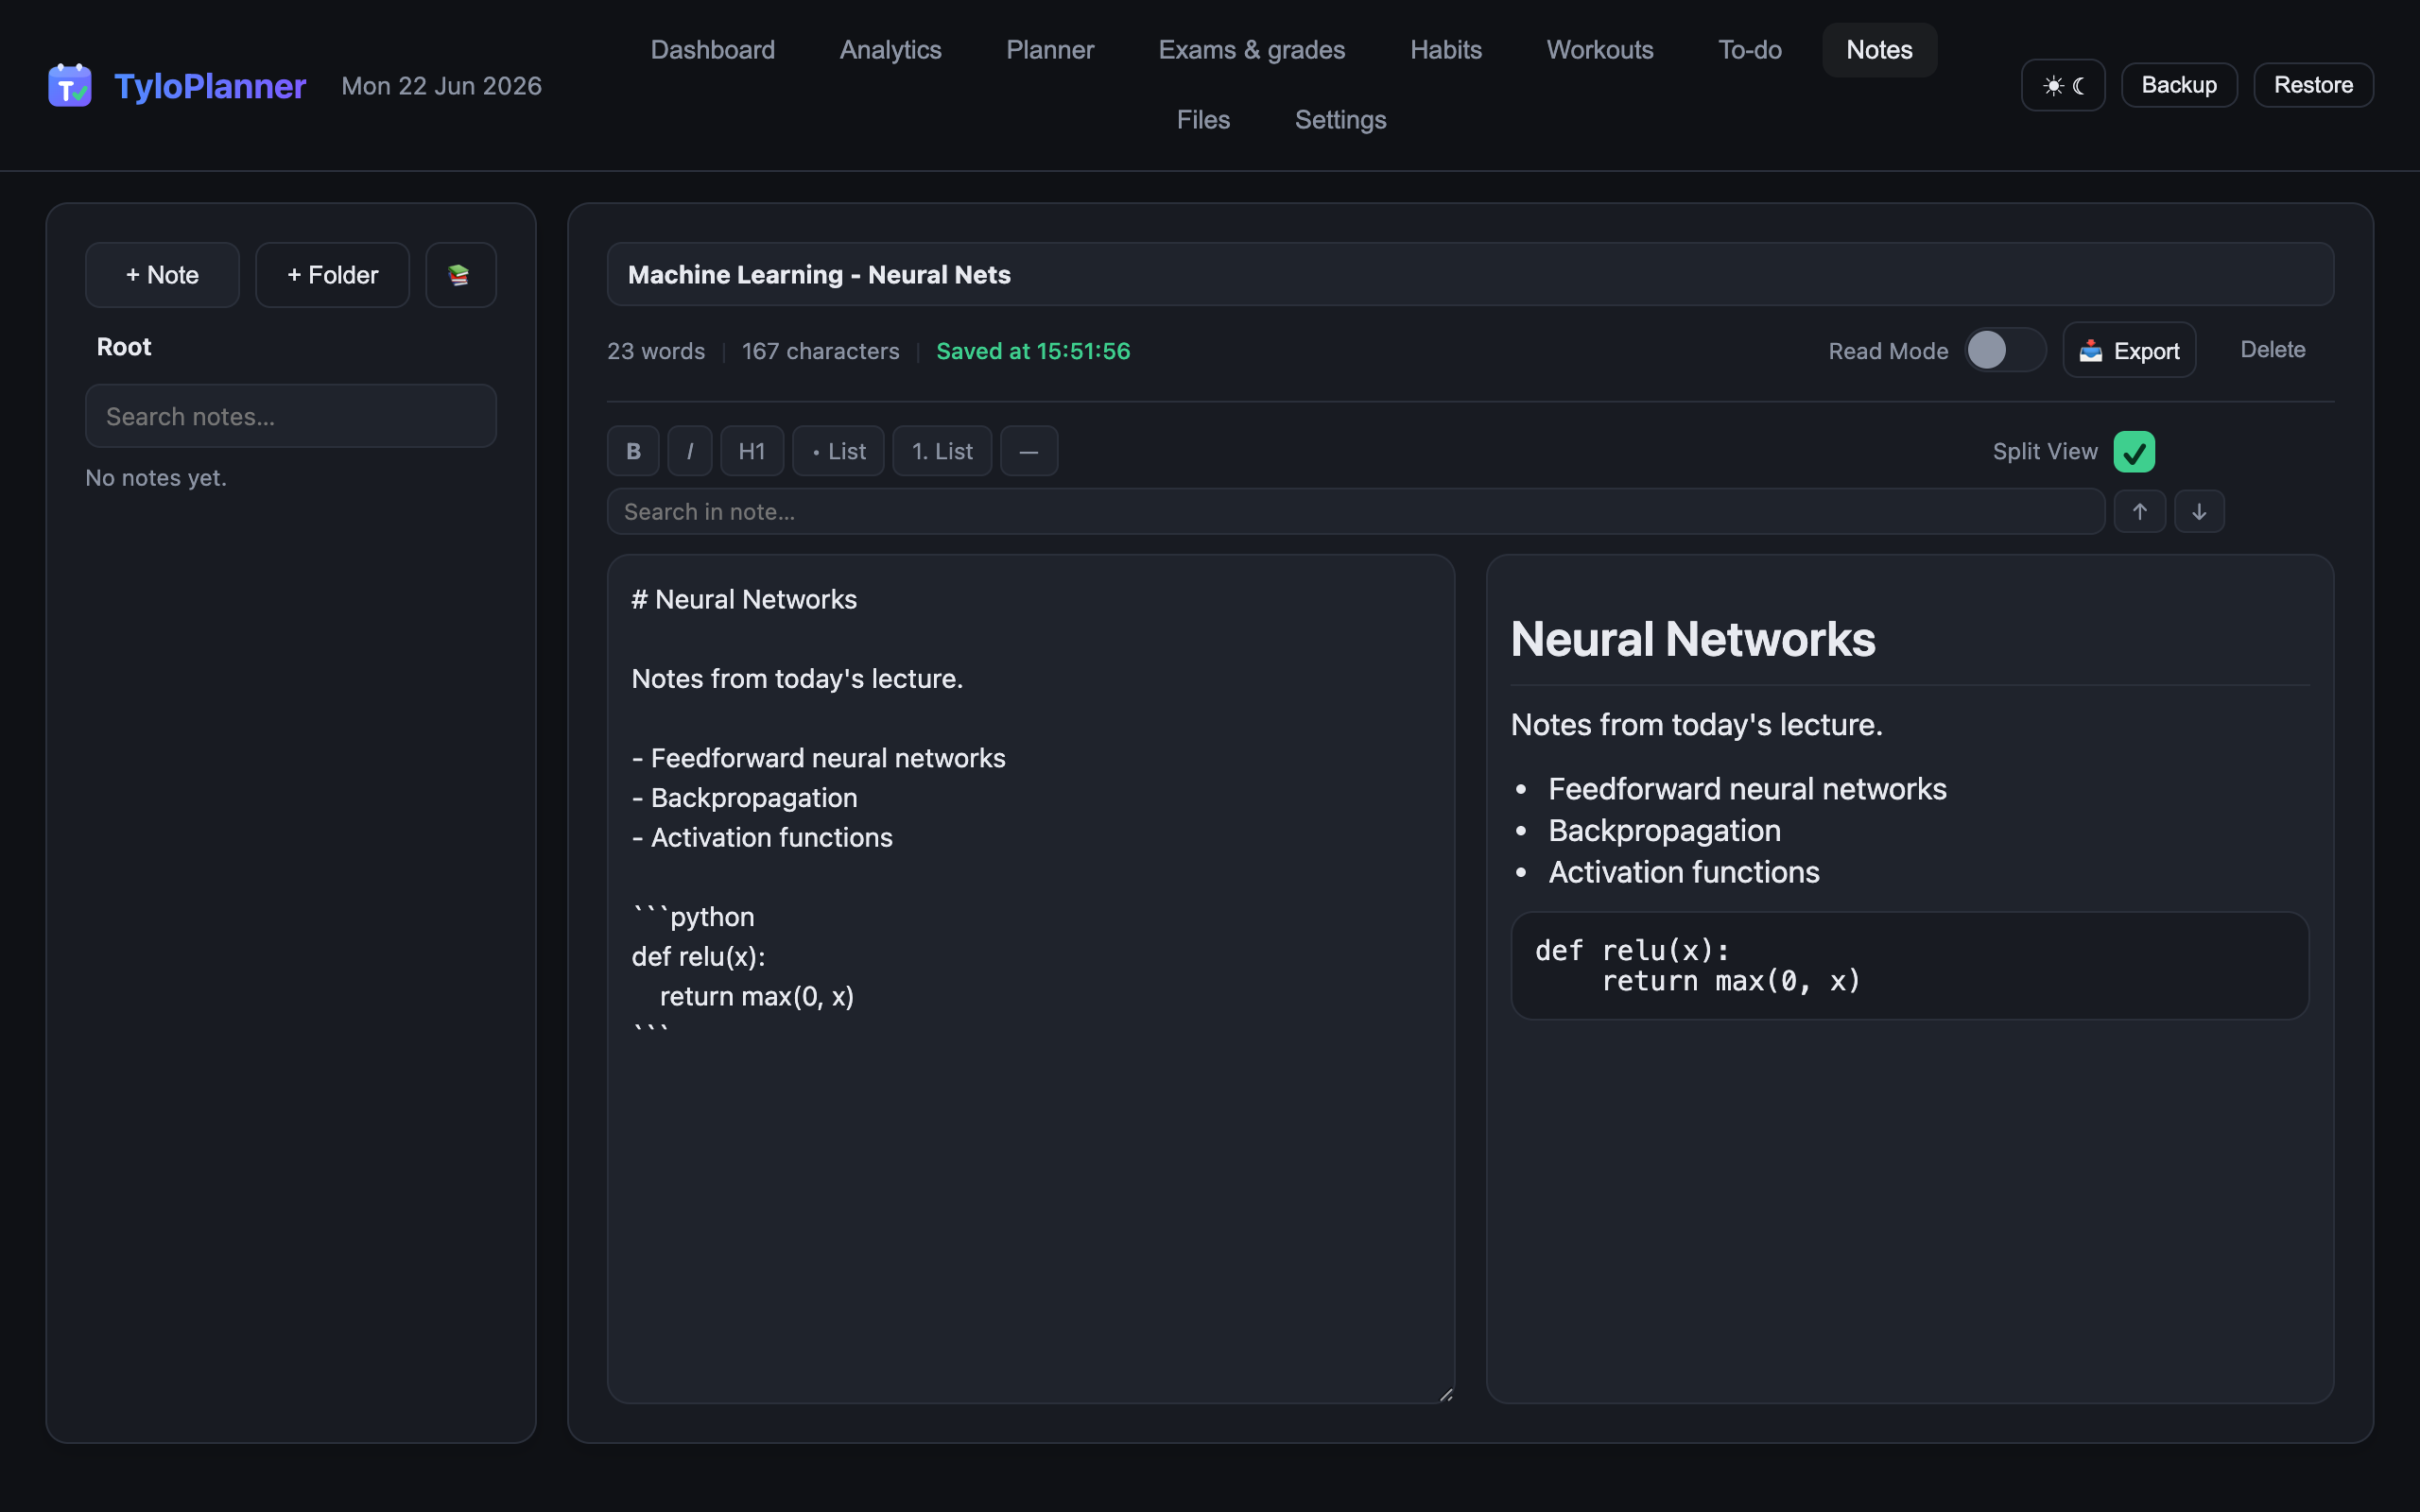Click the Neural Networks preview heading
Image resolution: width=2420 pixels, height=1512 pixels.
[x=1693, y=639]
